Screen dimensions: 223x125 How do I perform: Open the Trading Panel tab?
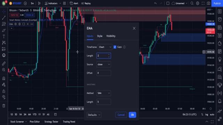coord(69,122)
